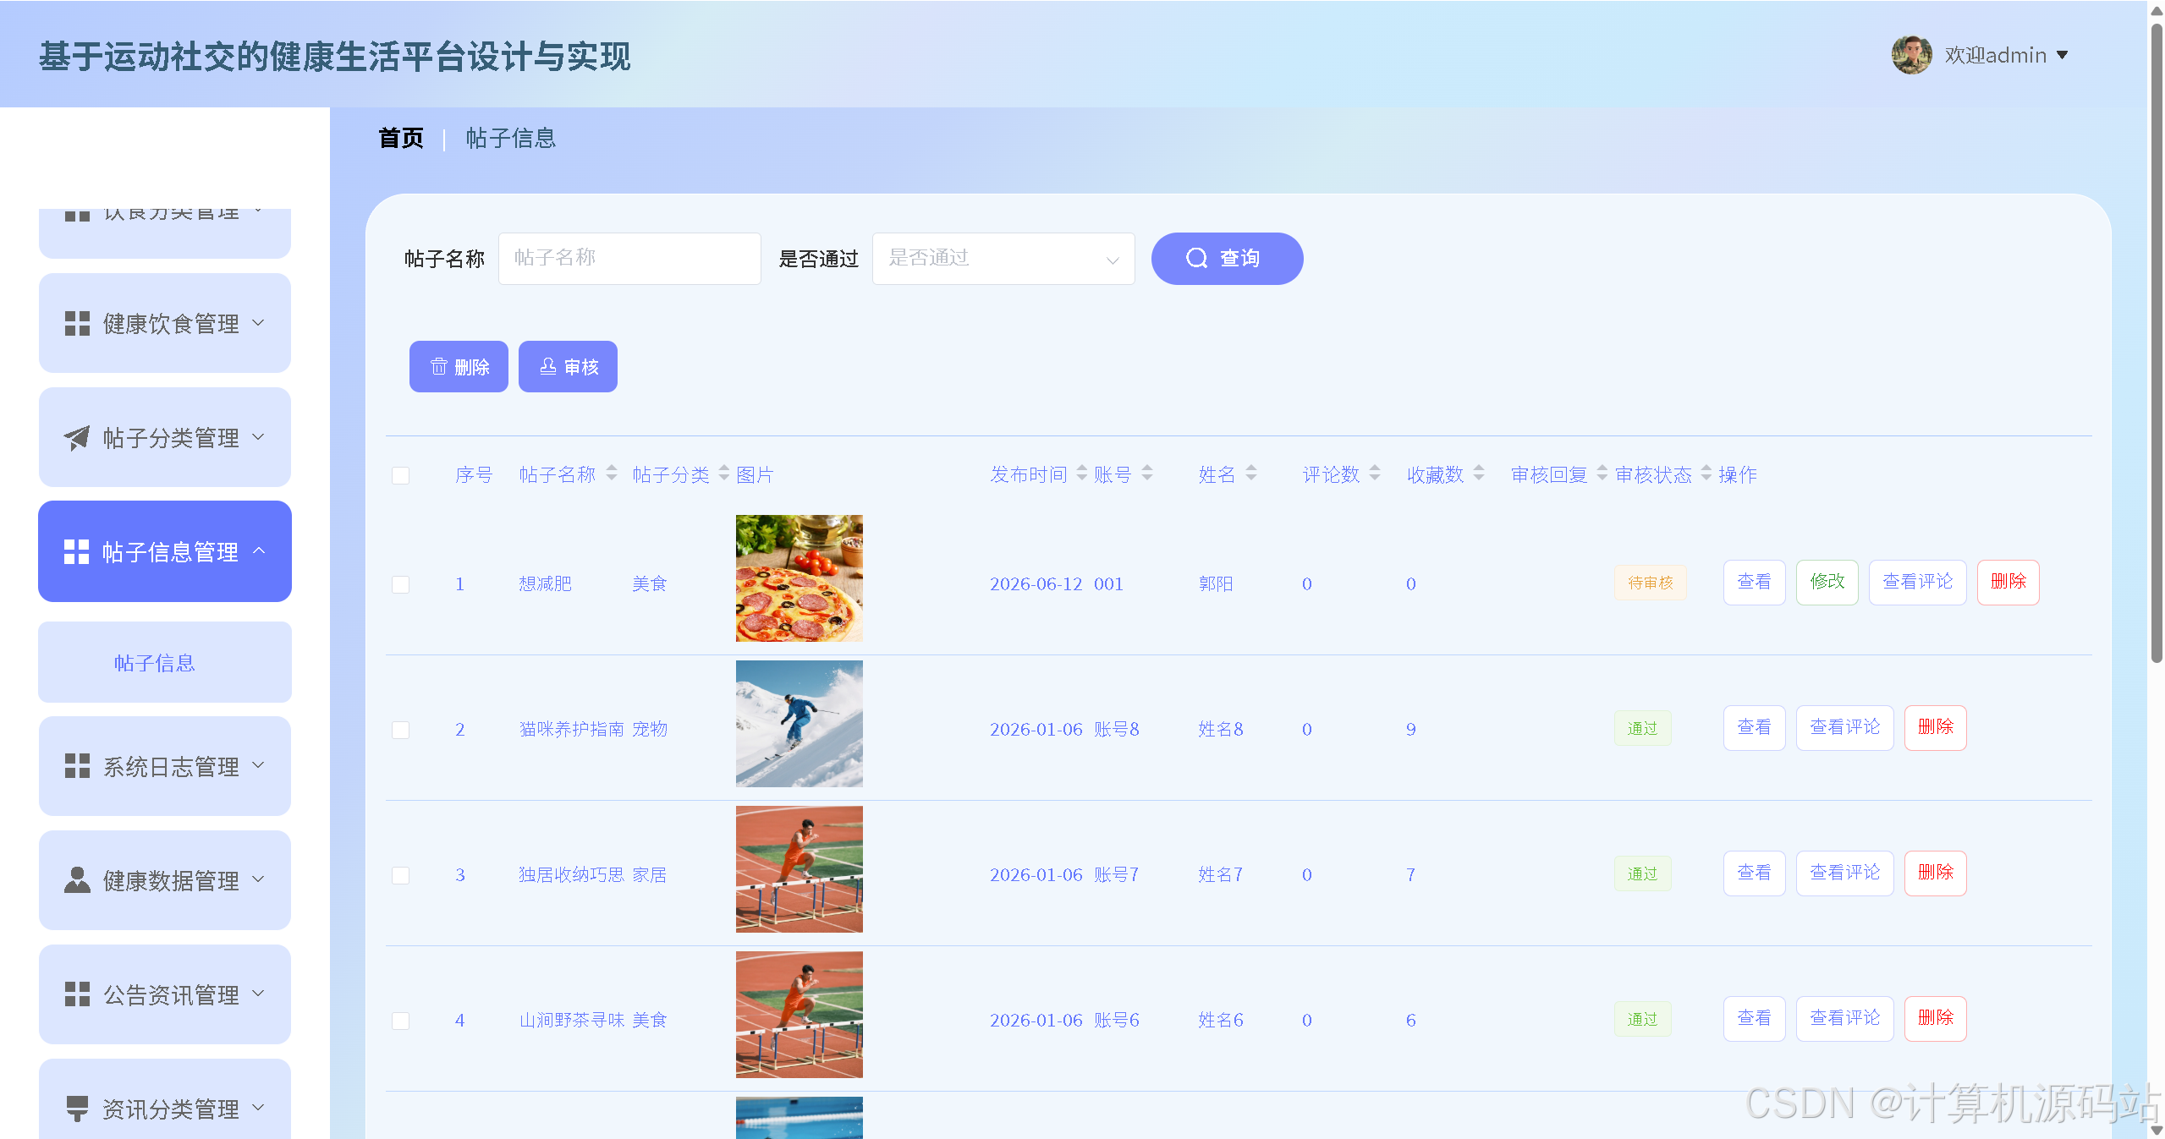Check the row checkbox for 独居收纳巧思
Viewport: 2165px width, 1139px height.
click(401, 875)
